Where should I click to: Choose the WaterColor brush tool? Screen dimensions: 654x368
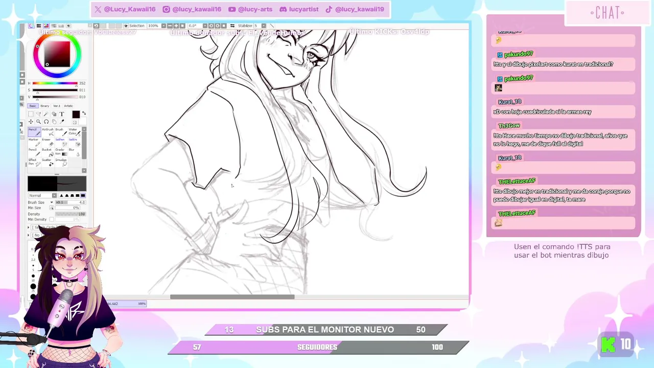coord(75,132)
